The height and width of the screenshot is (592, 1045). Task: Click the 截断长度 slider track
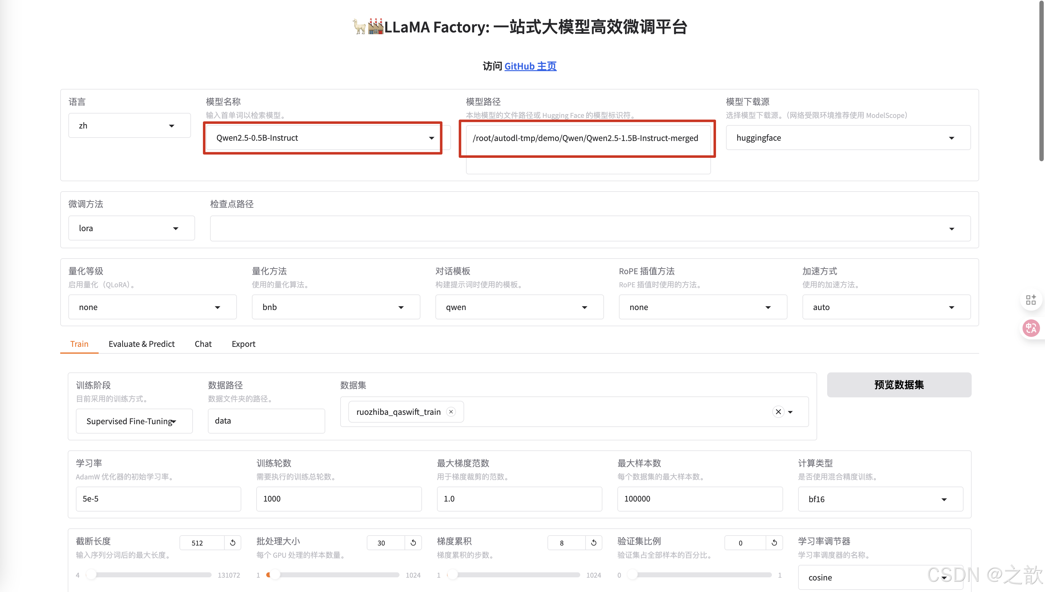click(149, 575)
